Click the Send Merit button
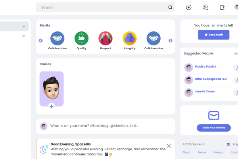 [x=213, y=35]
